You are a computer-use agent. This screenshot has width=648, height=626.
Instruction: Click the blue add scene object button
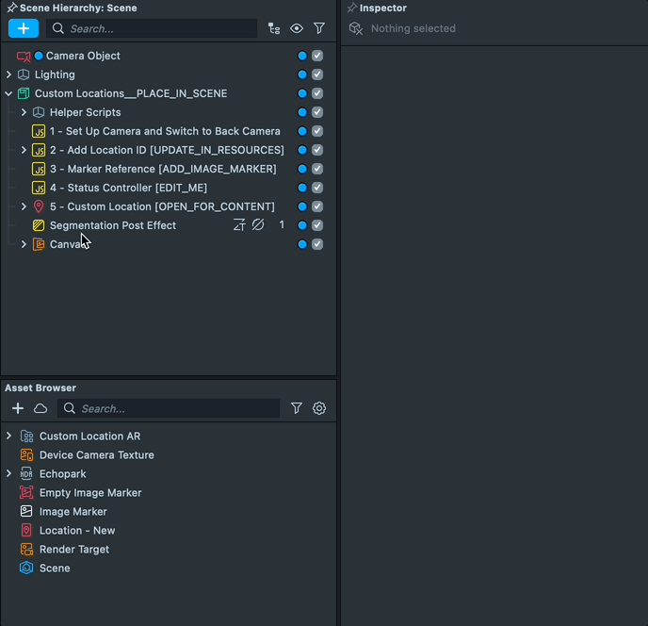24,28
